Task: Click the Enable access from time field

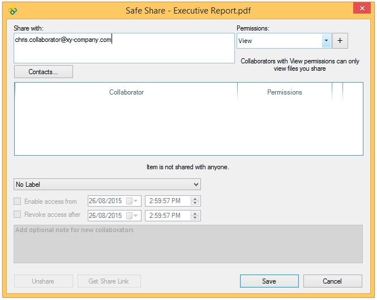Action: tap(173, 201)
